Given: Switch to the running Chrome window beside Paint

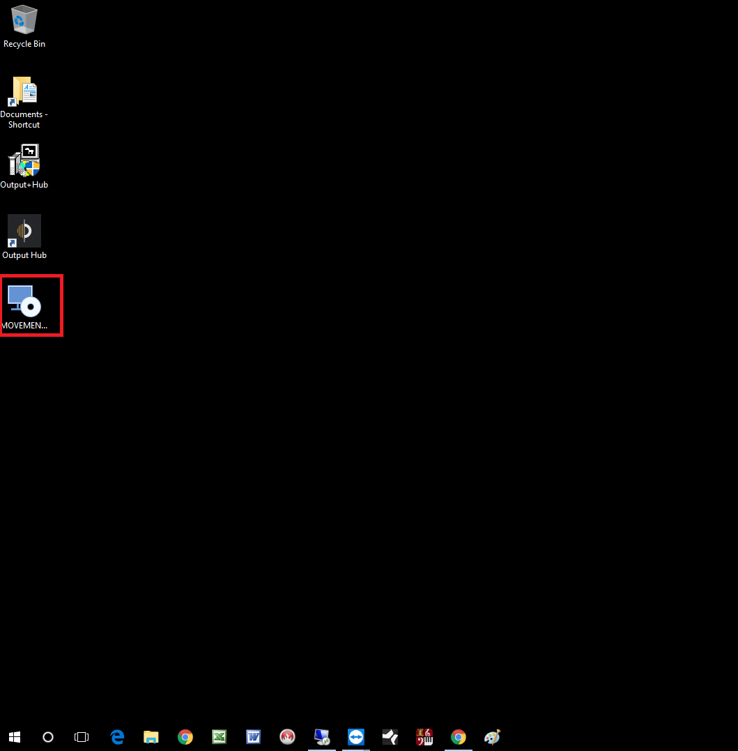Looking at the screenshot, I should point(459,736).
